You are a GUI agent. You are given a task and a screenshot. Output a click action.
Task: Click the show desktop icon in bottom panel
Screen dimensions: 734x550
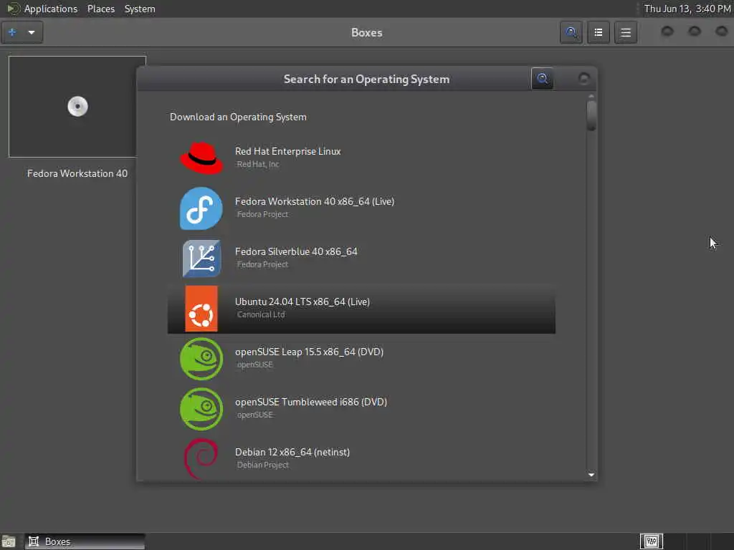click(x=9, y=541)
